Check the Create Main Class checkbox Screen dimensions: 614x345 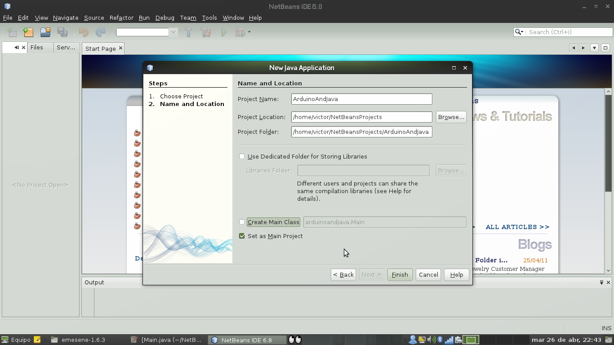(242, 222)
